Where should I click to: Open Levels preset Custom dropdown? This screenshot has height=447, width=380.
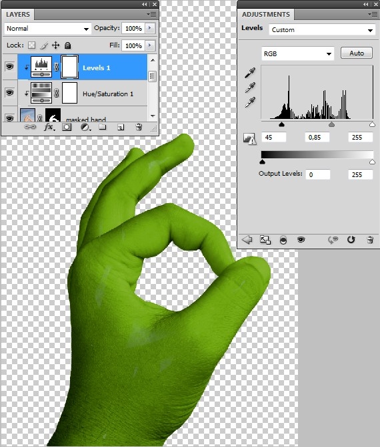pos(322,29)
